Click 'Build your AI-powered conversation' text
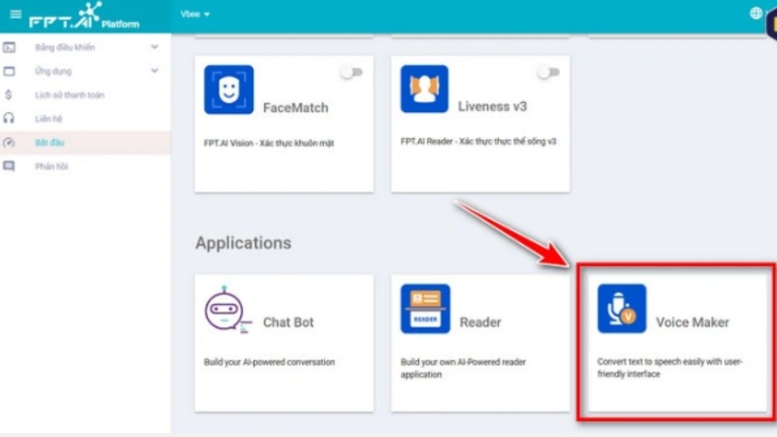Viewport: 777px width, 437px height. coord(269,362)
